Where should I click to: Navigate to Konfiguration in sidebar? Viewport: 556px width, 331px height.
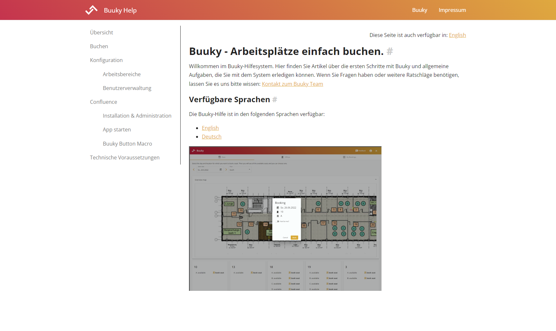pyautogui.click(x=106, y=60)
